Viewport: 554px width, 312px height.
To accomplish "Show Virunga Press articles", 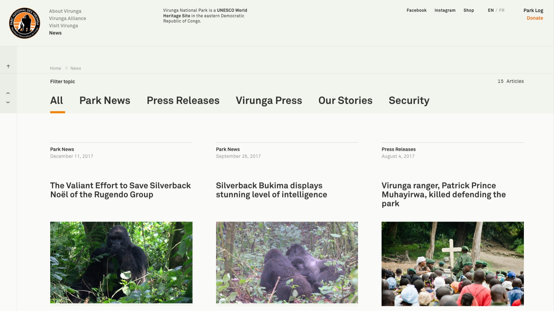I will tap(269, 100).
